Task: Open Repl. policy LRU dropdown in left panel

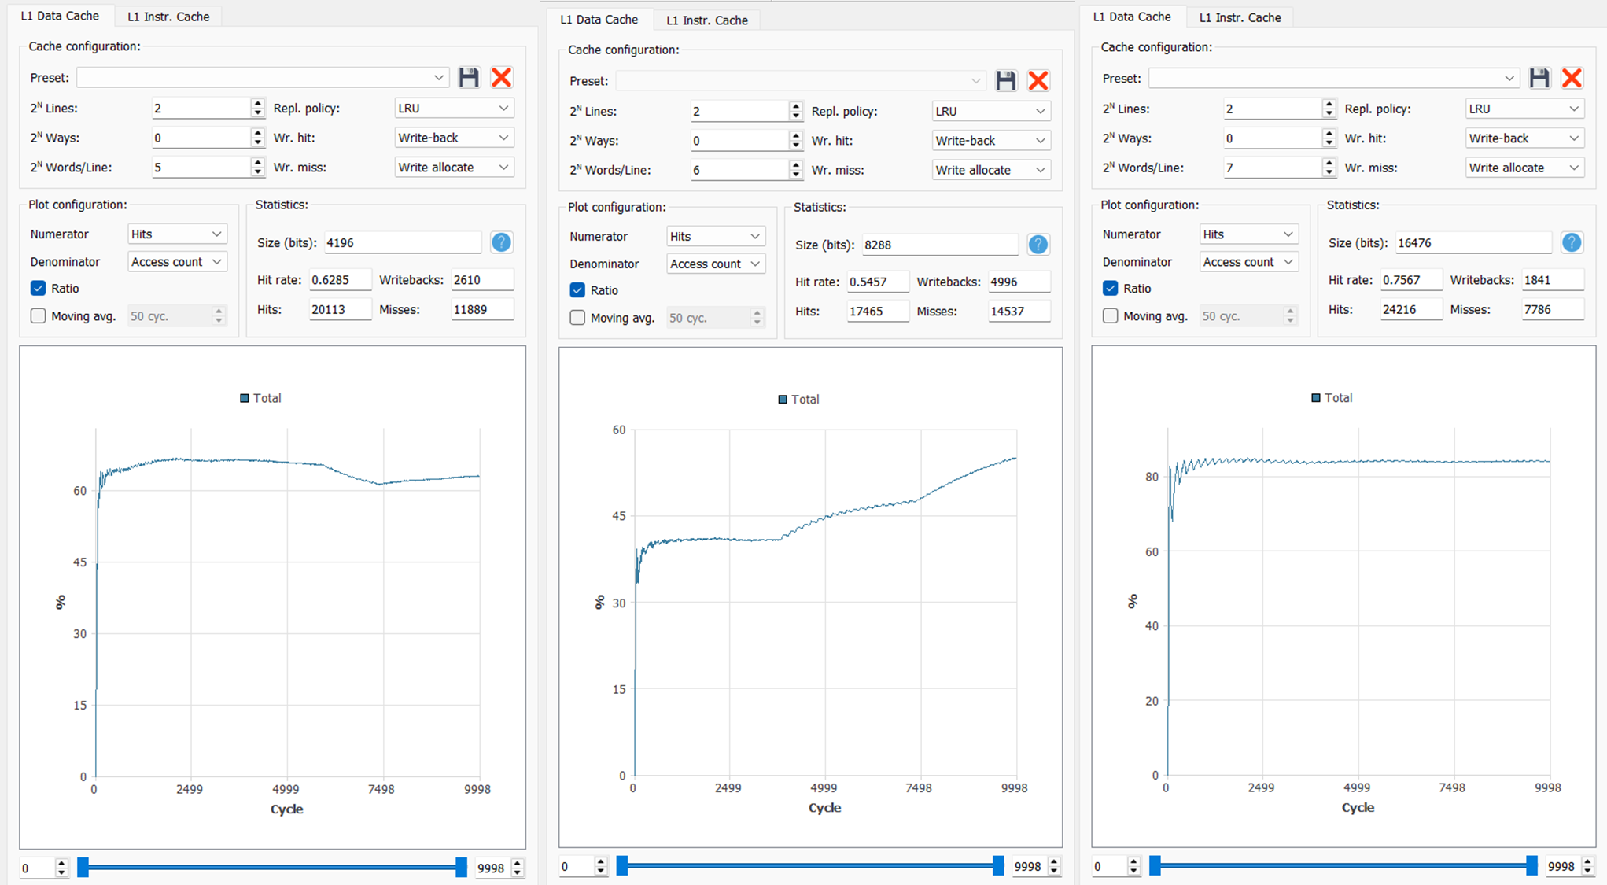Action: pos(453,108)
